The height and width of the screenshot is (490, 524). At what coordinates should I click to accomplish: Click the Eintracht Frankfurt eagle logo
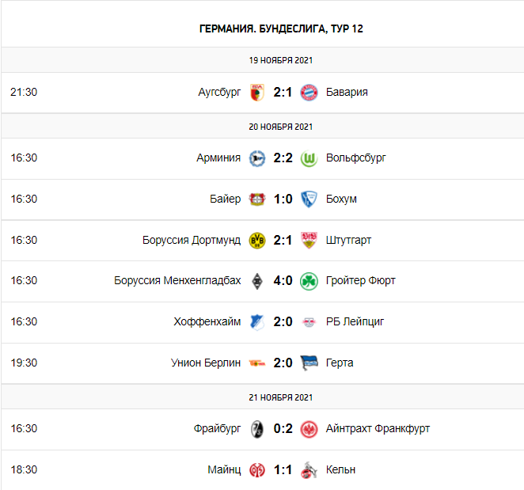[309, 428]
